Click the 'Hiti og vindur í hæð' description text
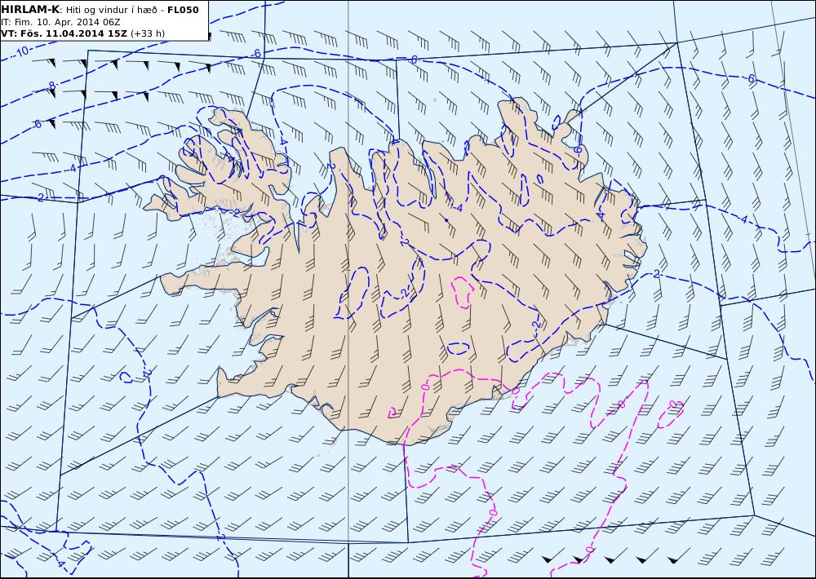The height and width of the screenshot is (579, 816). 110,10
